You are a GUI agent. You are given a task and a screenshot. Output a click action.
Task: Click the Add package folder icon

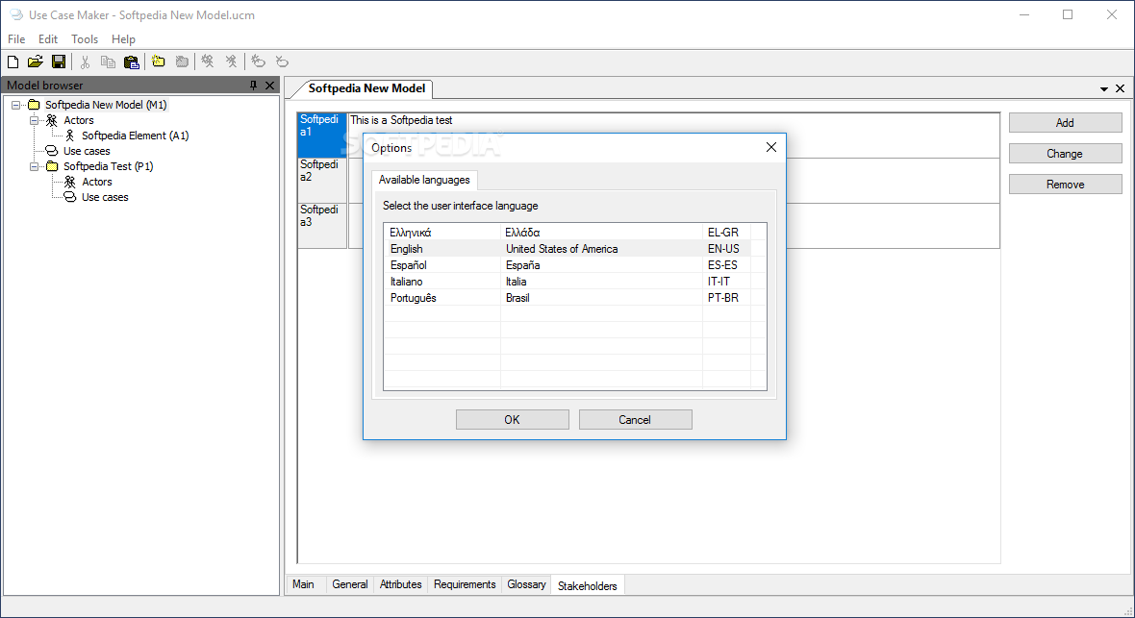(159, 62)
